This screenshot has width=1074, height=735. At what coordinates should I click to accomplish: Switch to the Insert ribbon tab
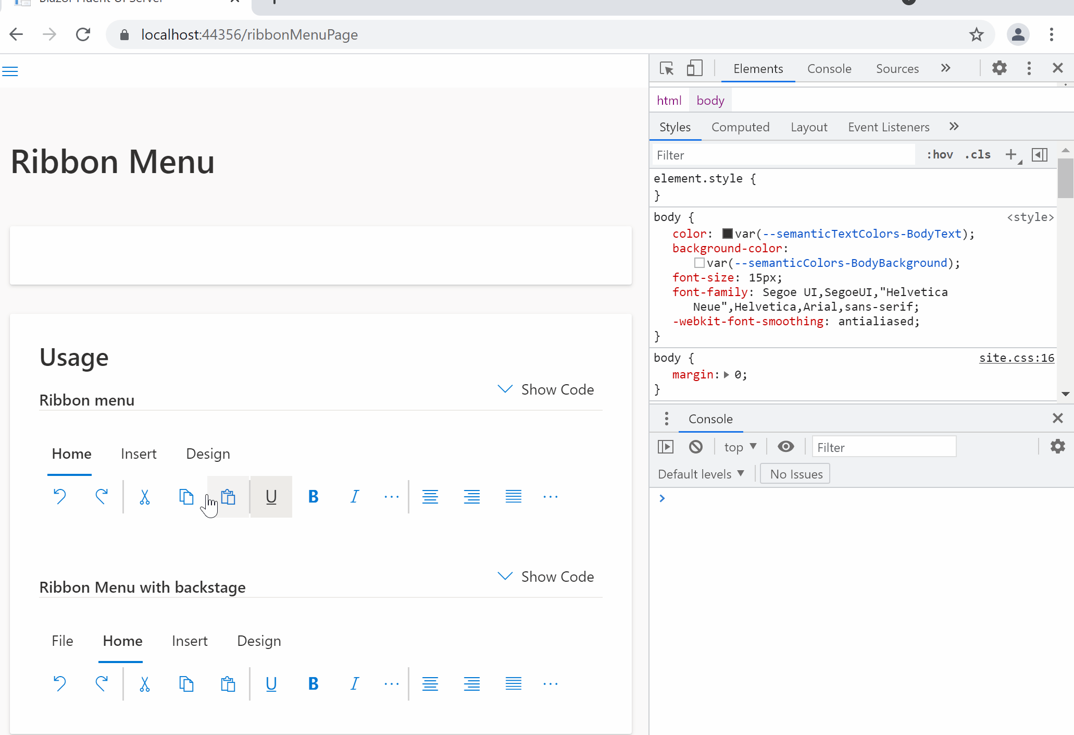(x=139, y=454)
